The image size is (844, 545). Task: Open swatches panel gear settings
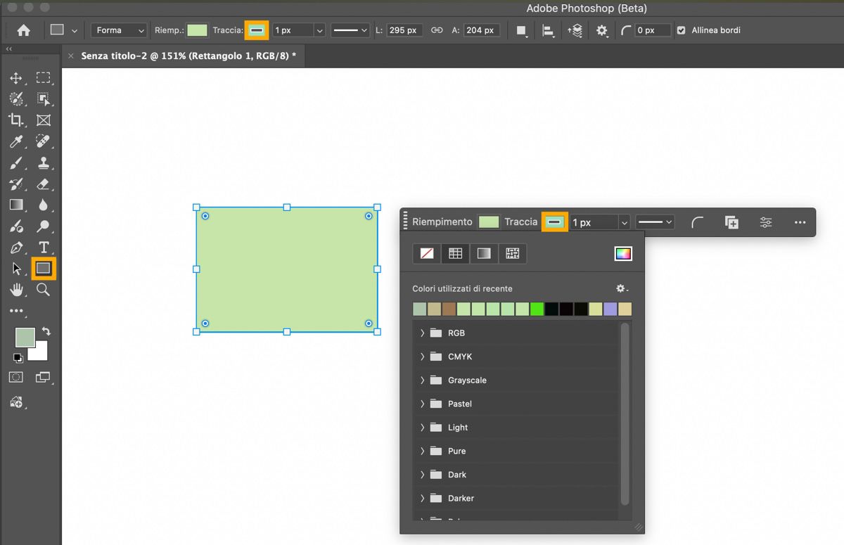point(622,288)
